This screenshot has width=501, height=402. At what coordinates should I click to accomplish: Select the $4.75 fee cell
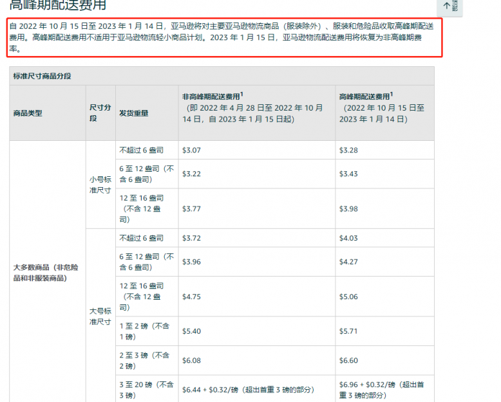[x=256, y=297]
